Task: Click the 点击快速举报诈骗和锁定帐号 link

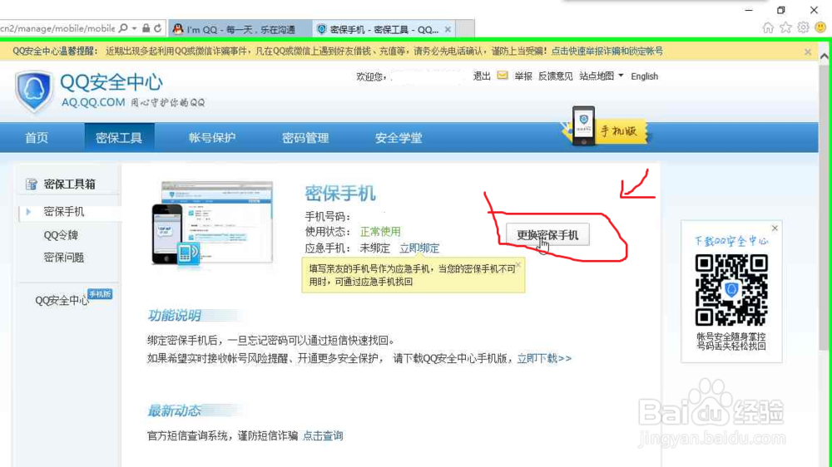Action: (x=607, y=52)
